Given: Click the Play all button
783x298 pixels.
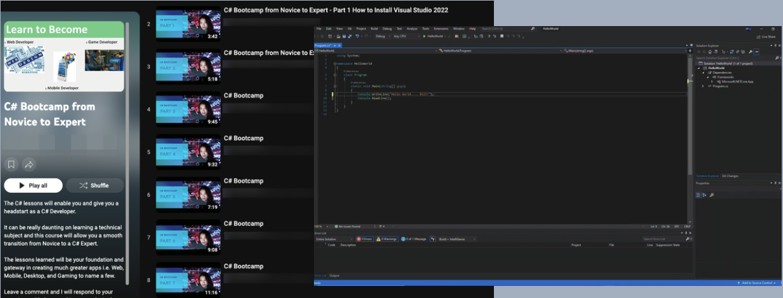Looking at the screenshot, I should pyautogui.click(x=33, y=185).
